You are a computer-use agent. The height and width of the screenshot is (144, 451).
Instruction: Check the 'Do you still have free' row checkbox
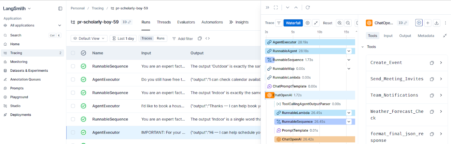73,79
